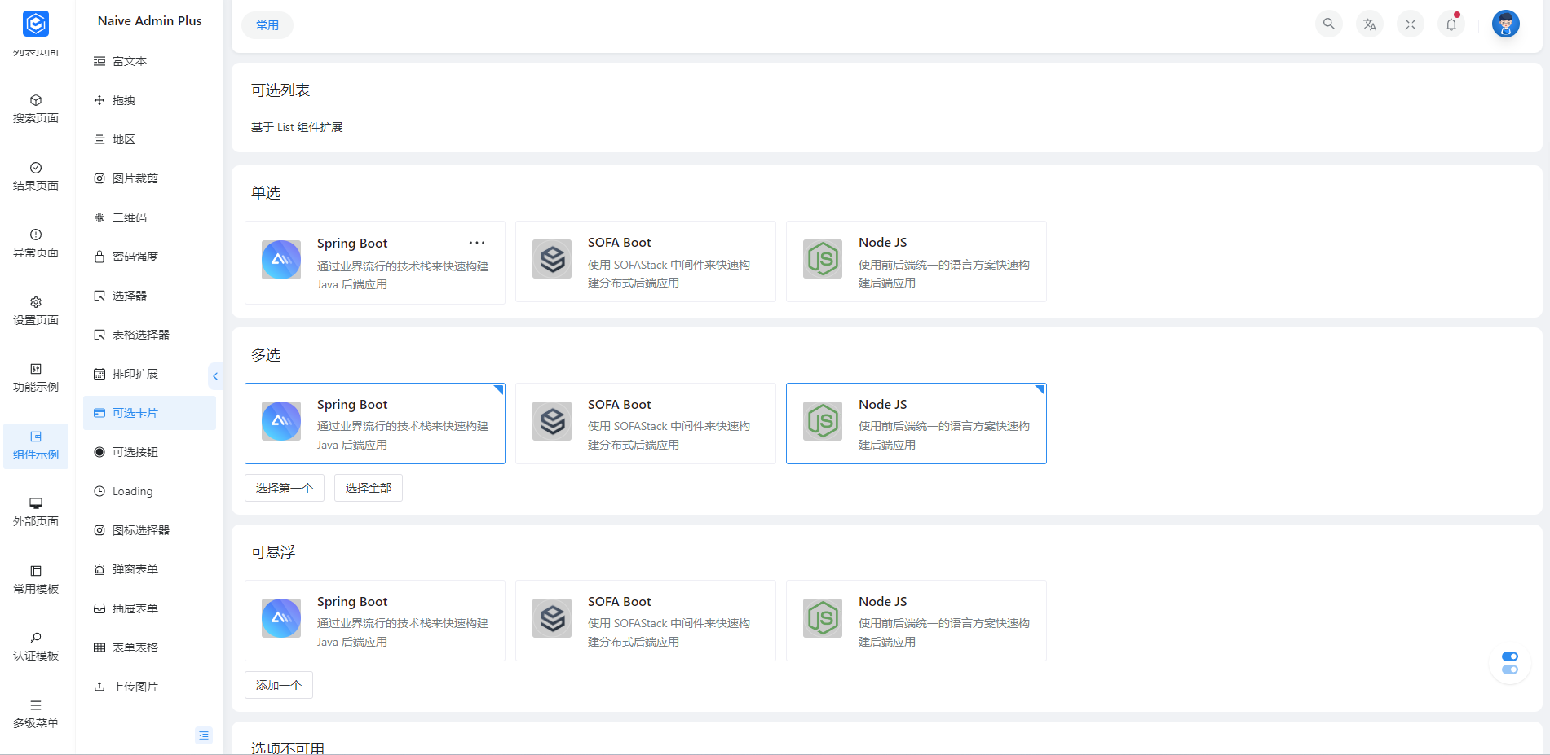Open 外部页面 in the main sidebar
This screenshot has height=755, width=1550.
(x=36, y=513)
